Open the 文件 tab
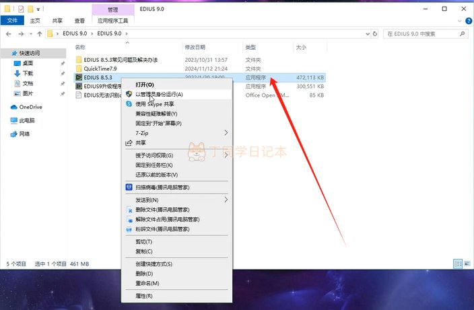 tap(12, 20)
